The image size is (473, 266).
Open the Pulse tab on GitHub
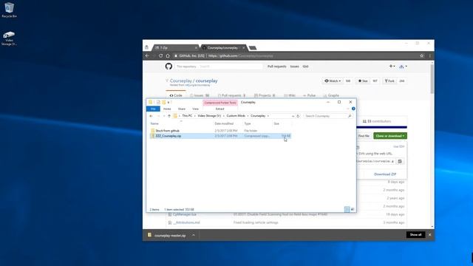click(309, 95)
